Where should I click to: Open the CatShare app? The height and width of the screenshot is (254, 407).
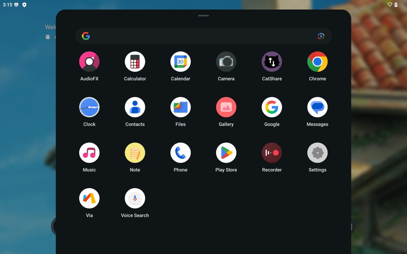[272, 62]
